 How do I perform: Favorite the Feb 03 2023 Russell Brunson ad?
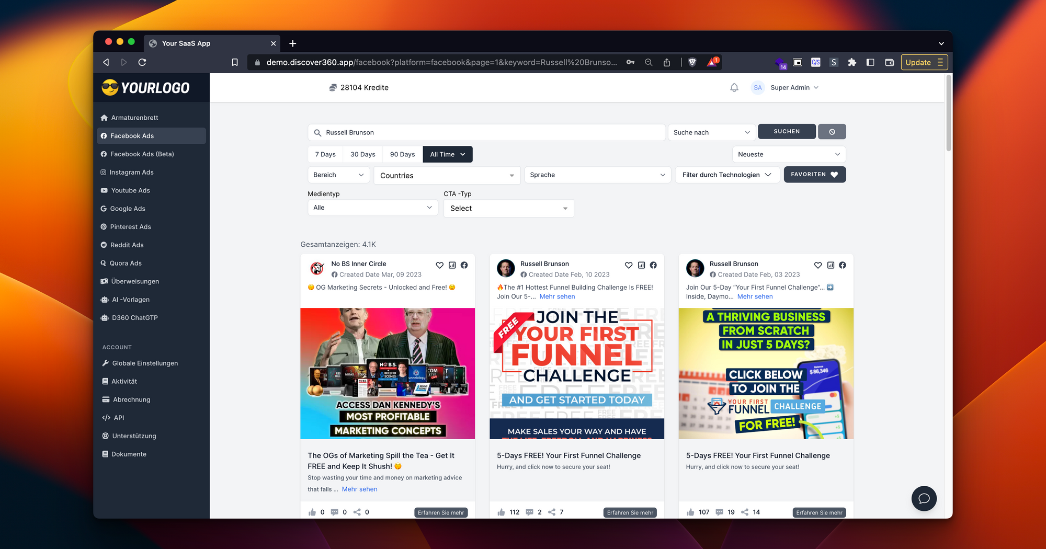818,265
